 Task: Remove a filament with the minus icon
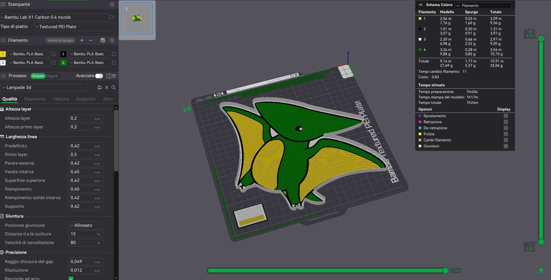pyautogui.click(x=91, y=40)
